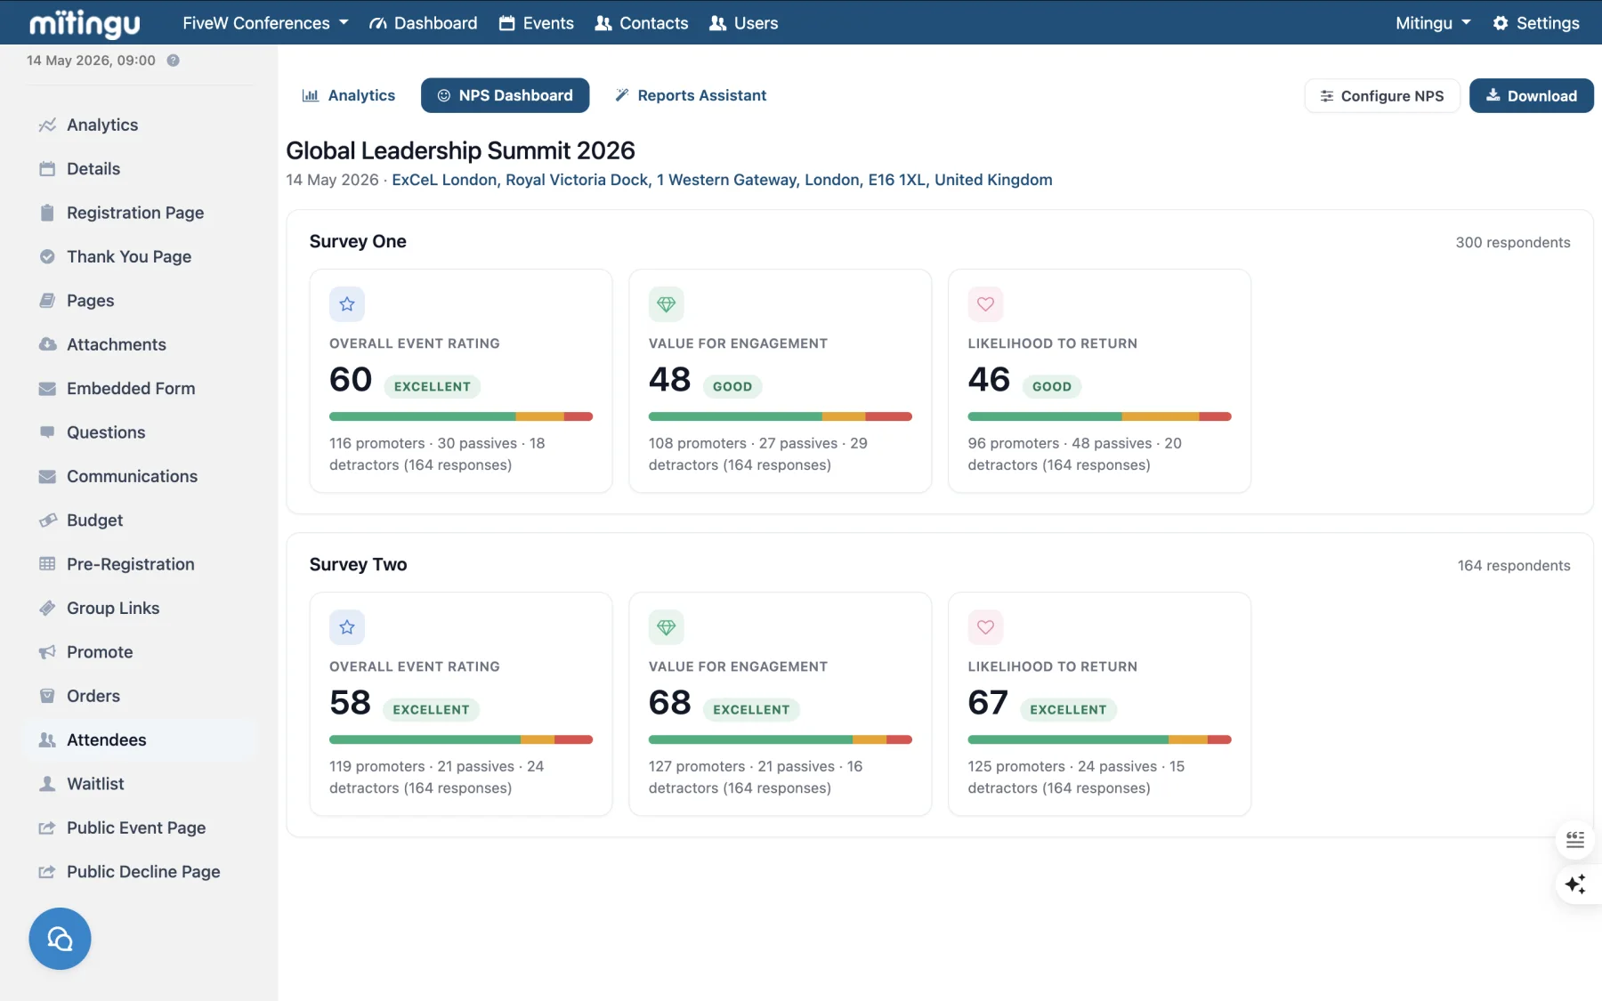This screenshot has height=1001, width=1602.
Task: Click Survey One Value for Engagement bar
Action: [x=781, y=416]
